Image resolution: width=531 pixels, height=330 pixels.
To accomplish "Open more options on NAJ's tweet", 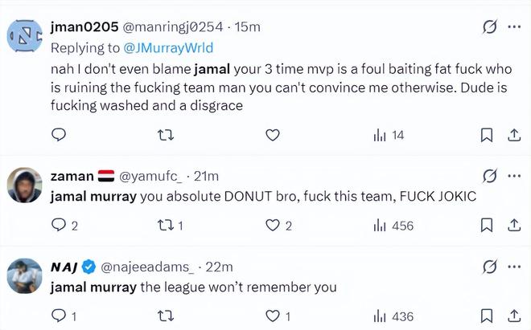I will [513, 266].
